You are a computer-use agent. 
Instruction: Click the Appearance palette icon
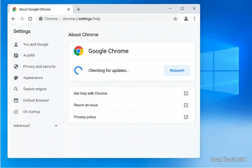pyautogui.click(x=16, y=78)
